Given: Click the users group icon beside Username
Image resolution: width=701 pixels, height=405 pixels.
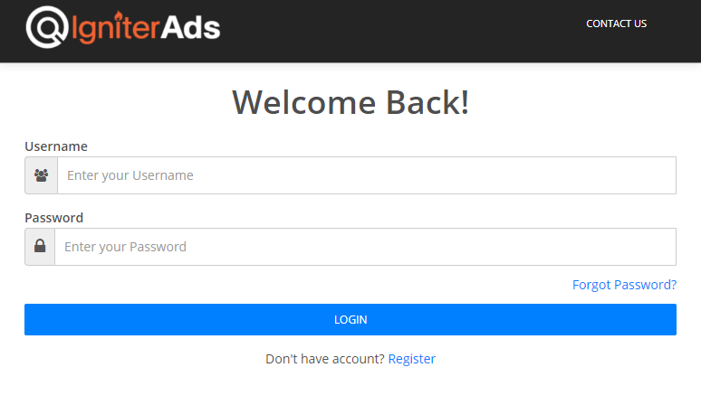Looking at the screenshot, I should pos(41,175).
